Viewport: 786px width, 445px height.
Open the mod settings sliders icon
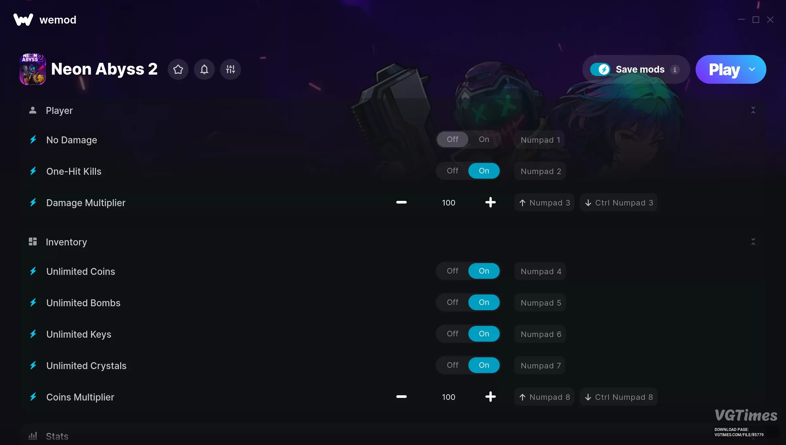231,69
